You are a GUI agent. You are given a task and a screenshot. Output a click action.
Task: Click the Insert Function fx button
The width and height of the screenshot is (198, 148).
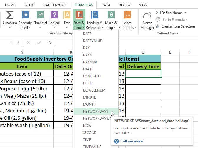50,43
